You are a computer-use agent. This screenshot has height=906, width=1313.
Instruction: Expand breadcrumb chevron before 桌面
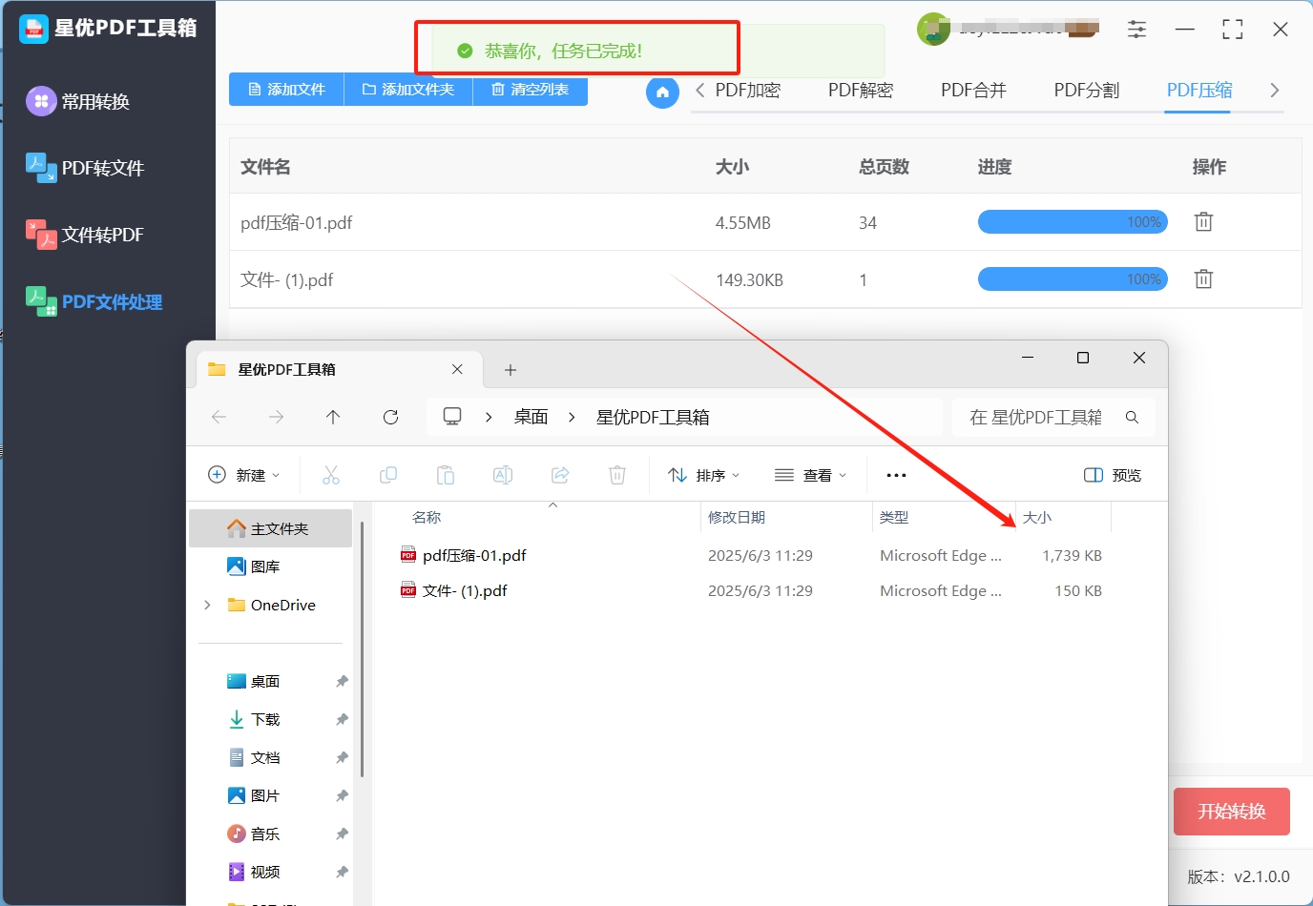pyautogui.click(x=489, y=417)
